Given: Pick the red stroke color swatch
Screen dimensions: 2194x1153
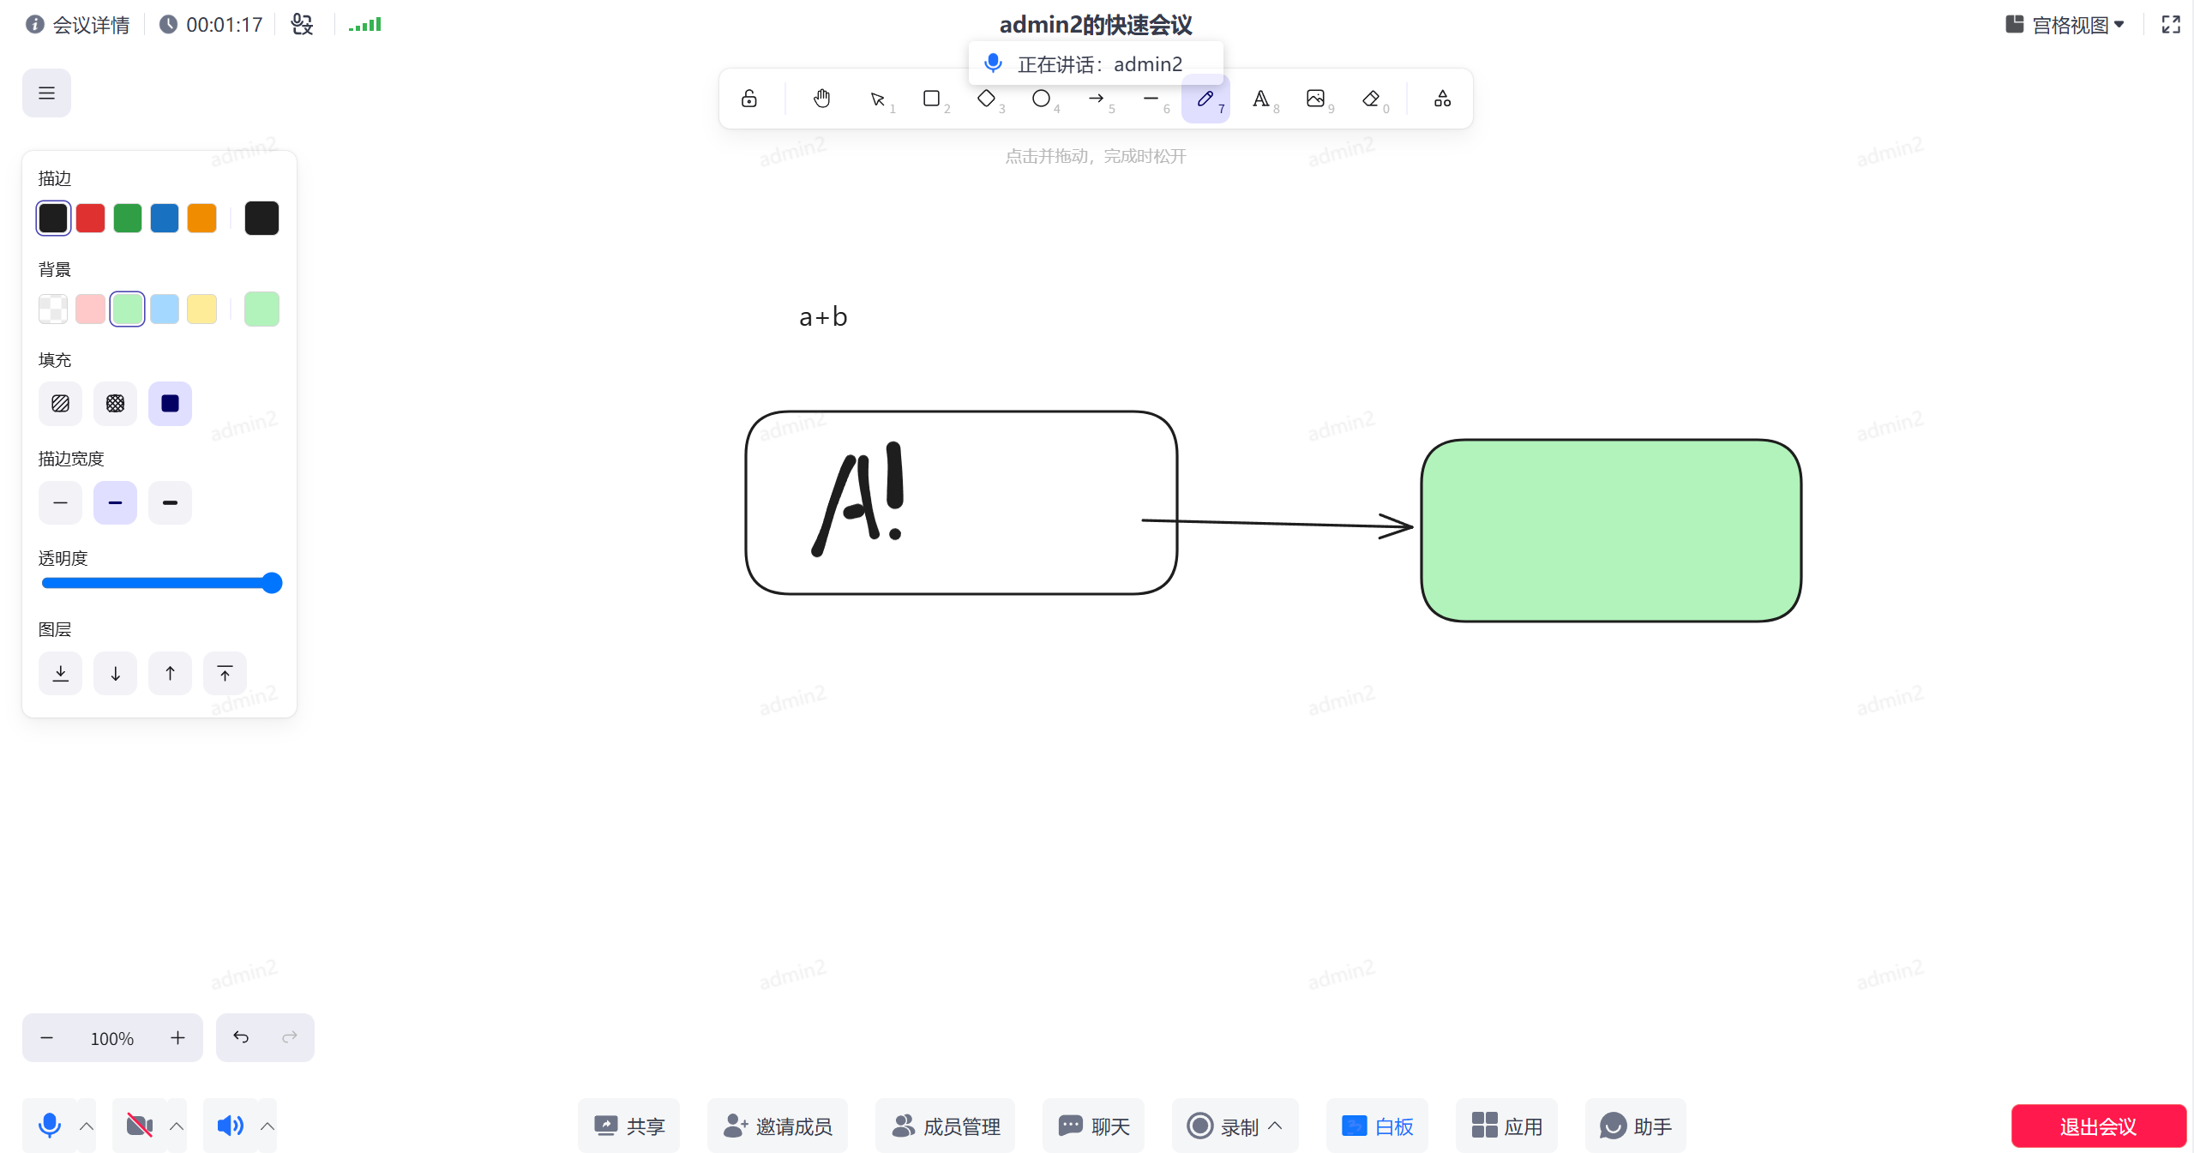Looking at the screenshot, I should pyautogui.click(x=90, y=218).
